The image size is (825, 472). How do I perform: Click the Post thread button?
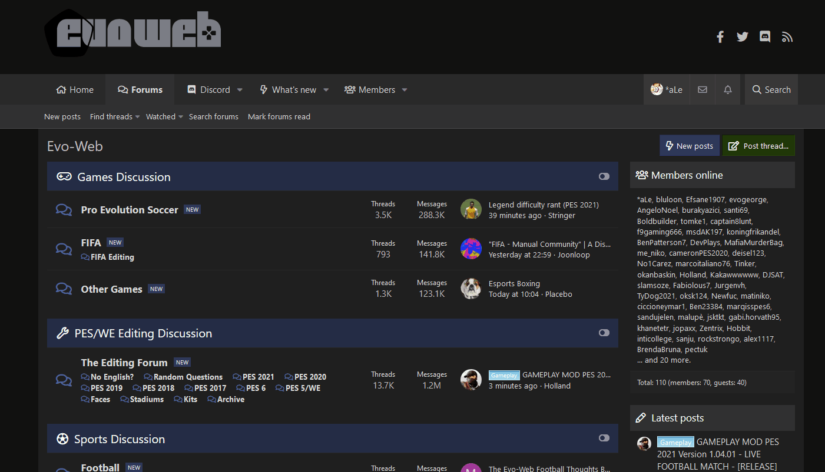(x=758, y=146)
